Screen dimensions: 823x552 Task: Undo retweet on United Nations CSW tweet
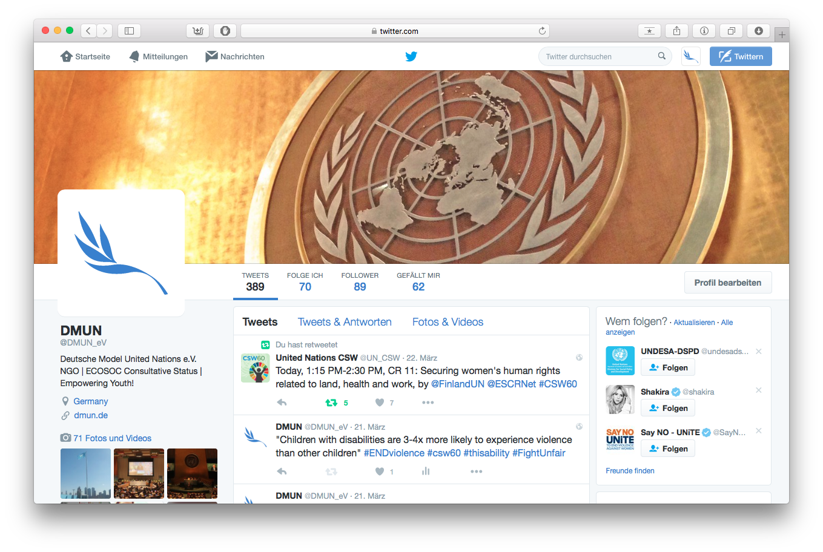[x=331, y=402]
